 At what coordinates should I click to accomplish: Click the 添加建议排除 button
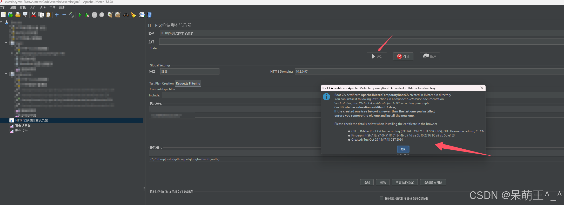433,183
